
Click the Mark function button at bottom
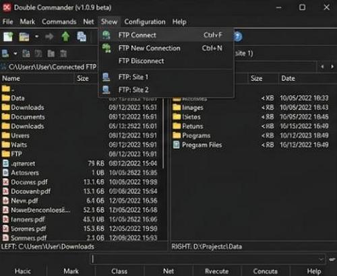[x=71, y=271]
